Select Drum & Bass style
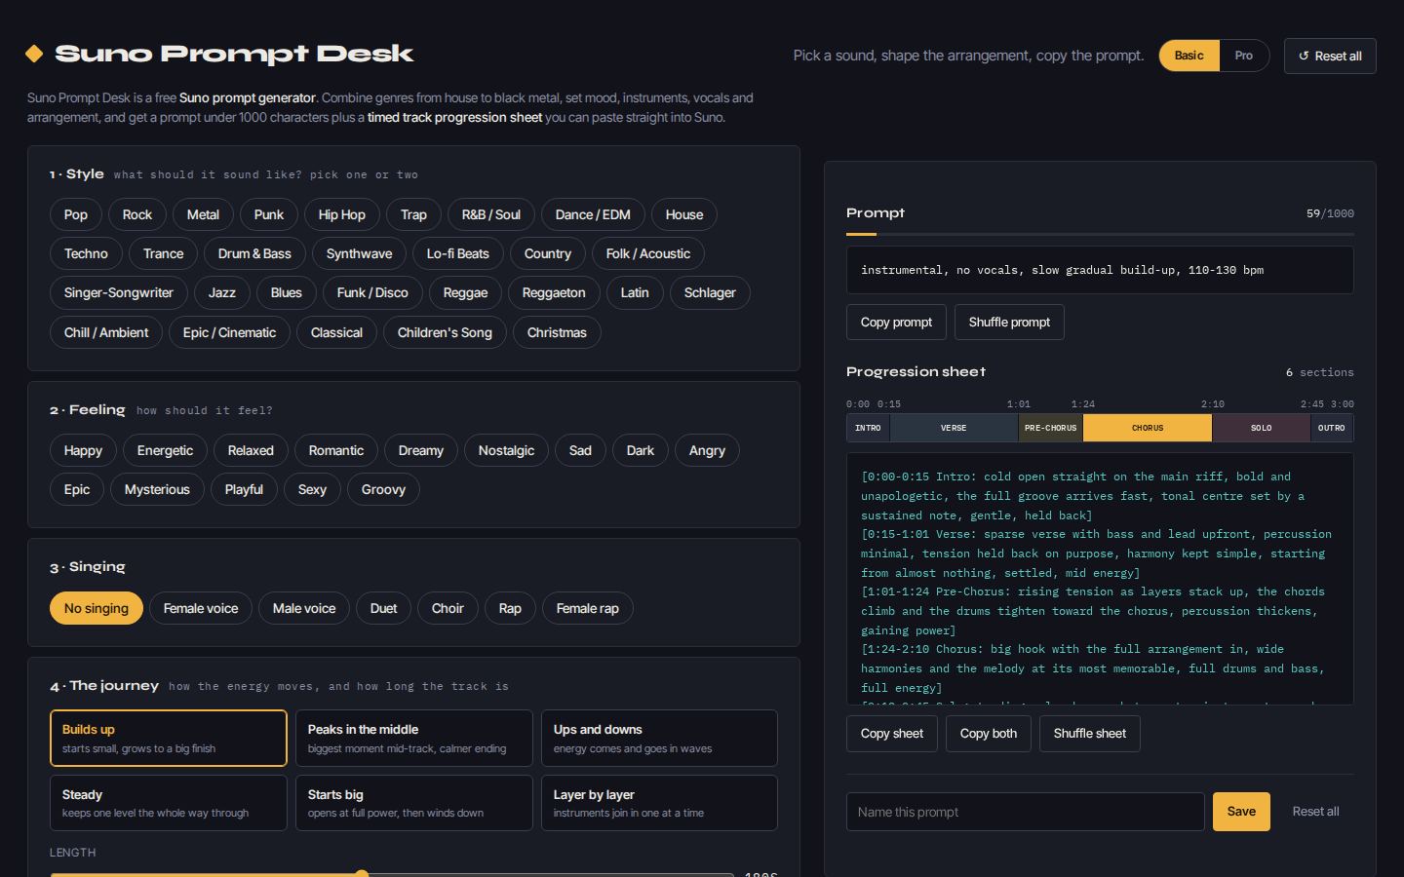The image size is (1404, 877). (254, 253)
